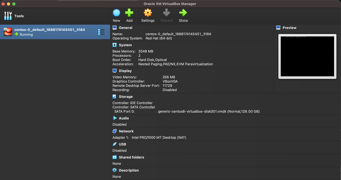The image size is (341, 180).
Task: Click the Discard toolbar label
Action: pyautogui.click(x=167, y=21)
